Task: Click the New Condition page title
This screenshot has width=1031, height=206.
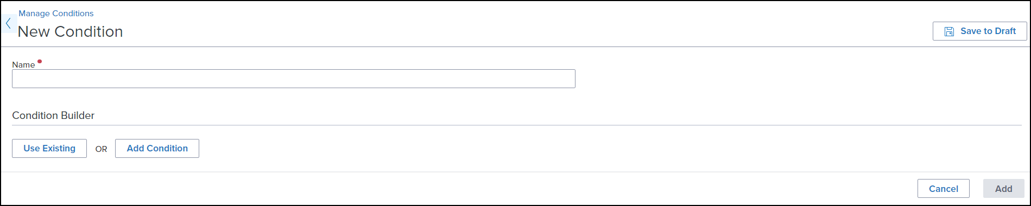Action: tap(71, 32)
